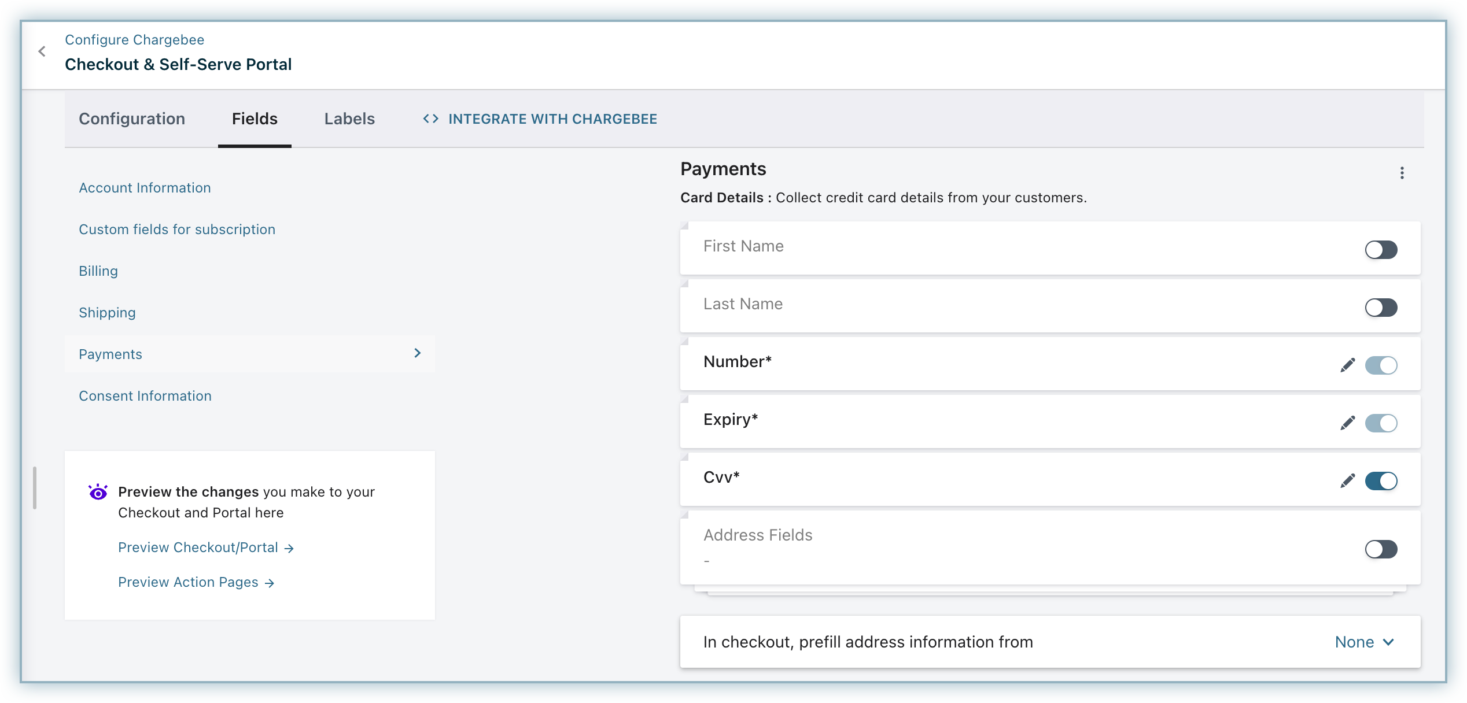Switch to the Labels tab
This screenshot has height=703, width=1467.
[349, 119]
